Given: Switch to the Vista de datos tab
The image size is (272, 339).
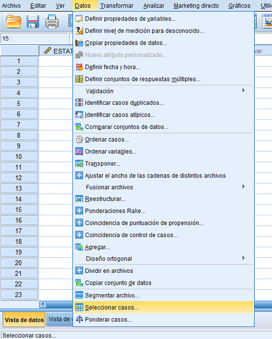Looking at the screenshot, I should coord(24,319).
